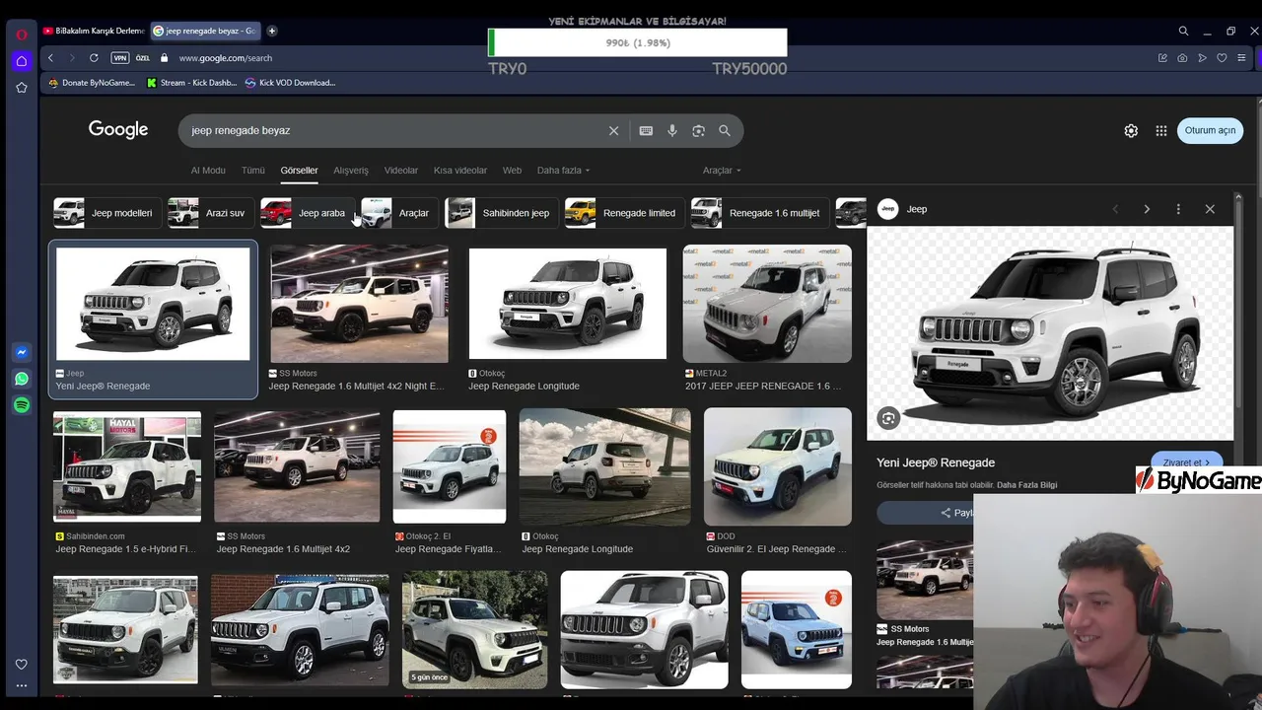Open Stream - Kick Dashboard bookmark
Image resolution: width=1262 pixels, height=710 pixels.
click(191, 83)
